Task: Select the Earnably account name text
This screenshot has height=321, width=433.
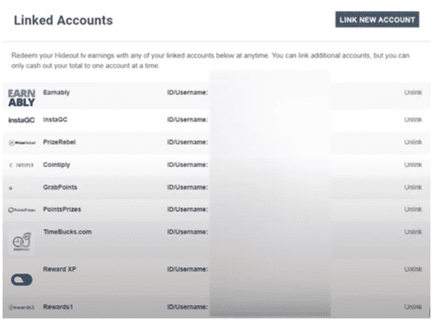Action: 56,93
